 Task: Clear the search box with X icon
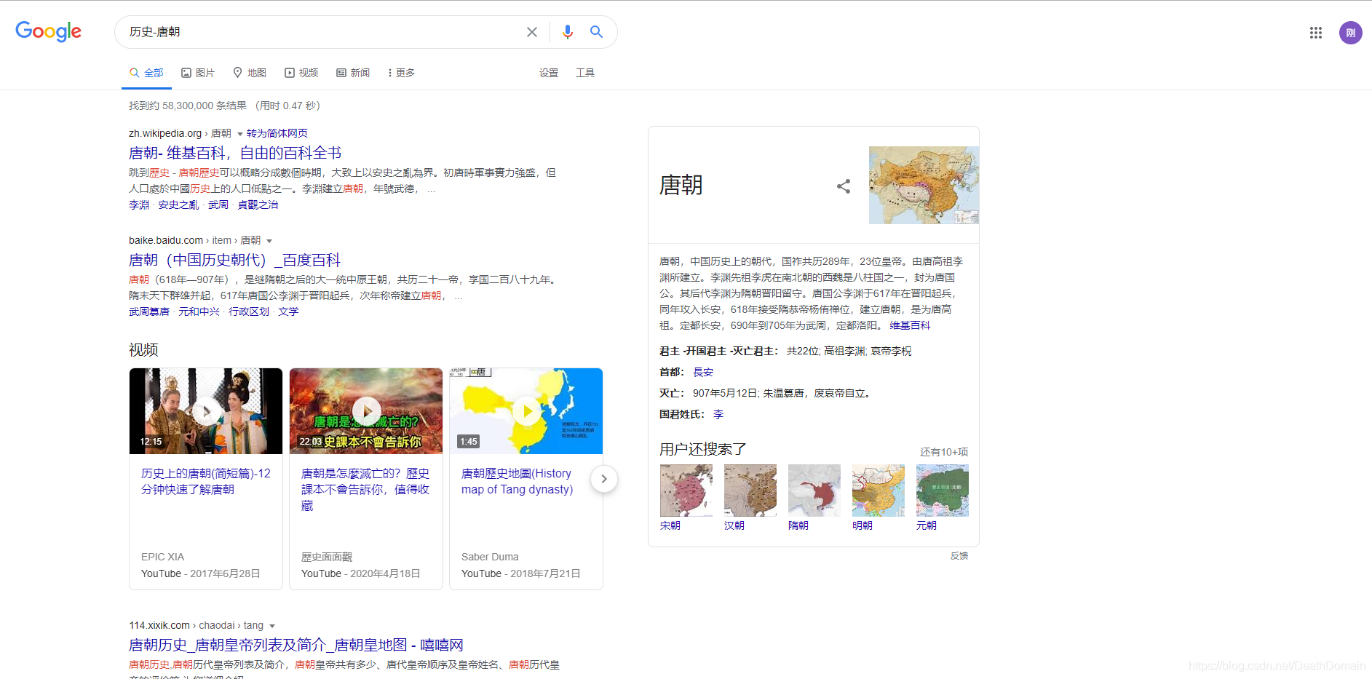(532, 32)
